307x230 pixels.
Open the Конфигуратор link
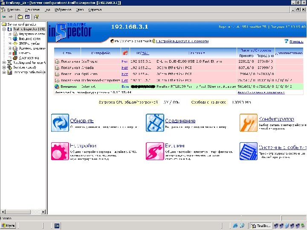tap(276, 119)
